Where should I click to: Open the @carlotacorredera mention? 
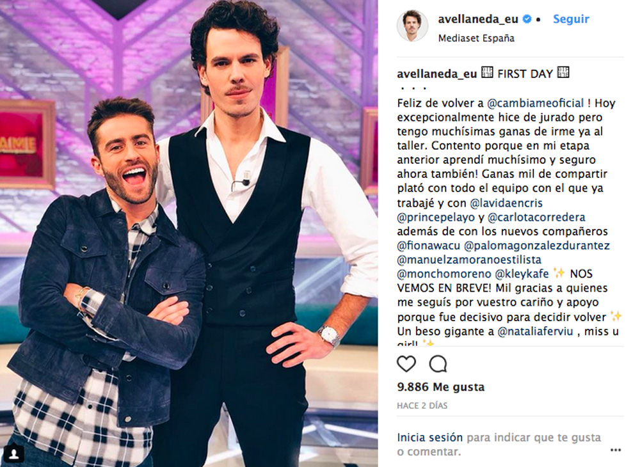pyautogui.click(x=536, y=218)
